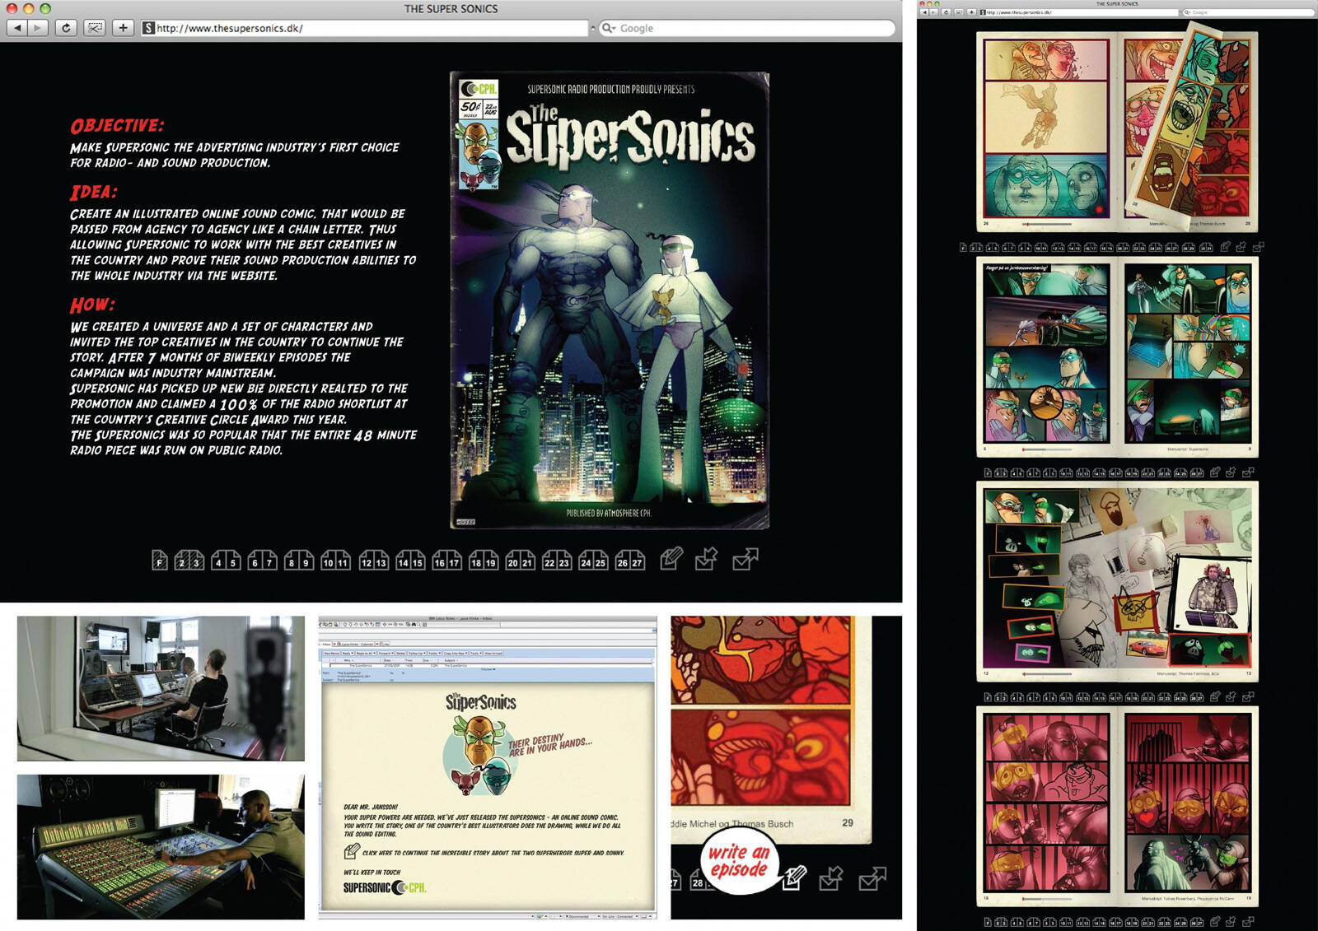Open pages 8-9 in main window page navigator
Image resolution: width=1318 pixels, height=931 pixels.
coord(298,561)
